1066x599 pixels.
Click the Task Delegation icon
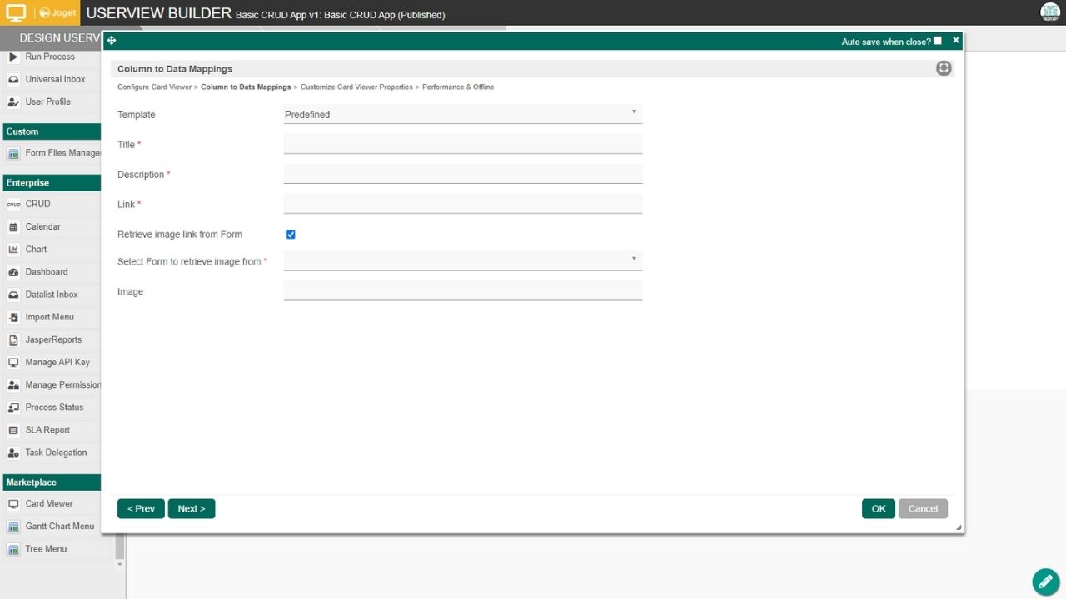13,453
